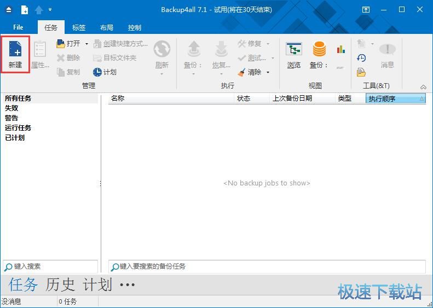433x308 pixels.
Task: Open the quick access toolbar customize dropdown
Action: tap(50, 10)
